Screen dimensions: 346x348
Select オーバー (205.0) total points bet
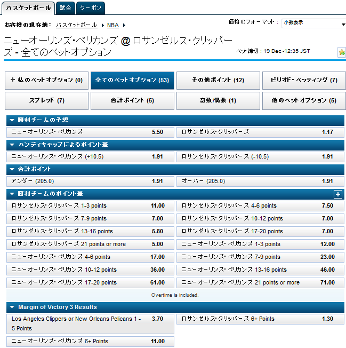coord(260,181)
